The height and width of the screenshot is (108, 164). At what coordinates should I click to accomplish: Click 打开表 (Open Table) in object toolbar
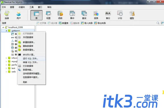pos(41,23)
